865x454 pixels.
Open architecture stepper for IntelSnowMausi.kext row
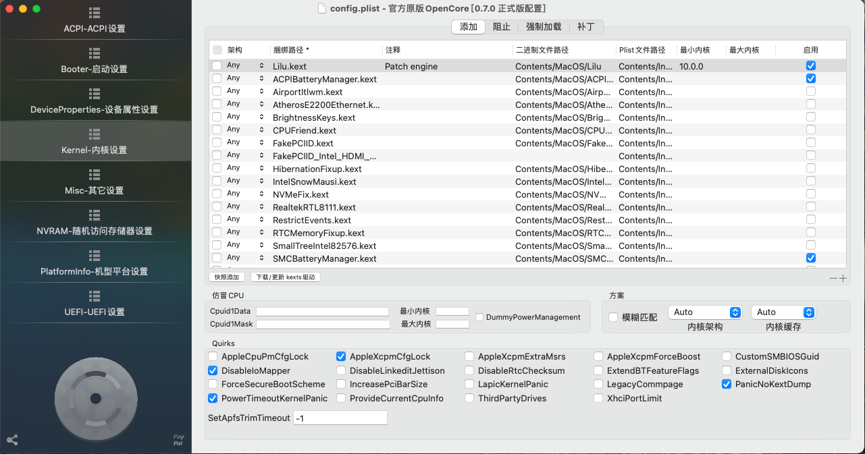[261, 181]
